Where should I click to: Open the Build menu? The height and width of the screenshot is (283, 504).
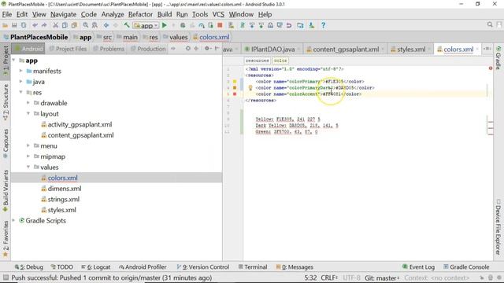click(x=165, y=14)
